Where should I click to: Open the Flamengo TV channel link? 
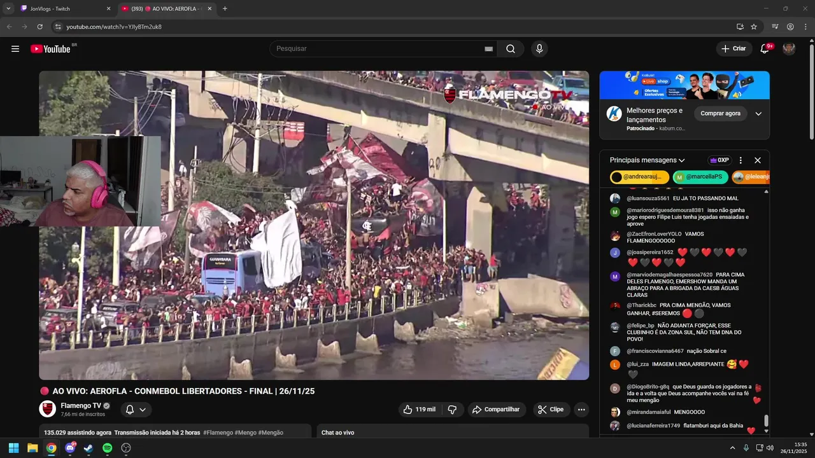point(81,406)
